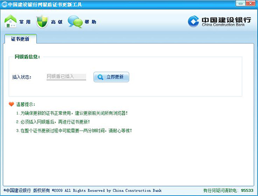
Task: Click the 网银盾已插入 status field
Action: pos(66,77)
